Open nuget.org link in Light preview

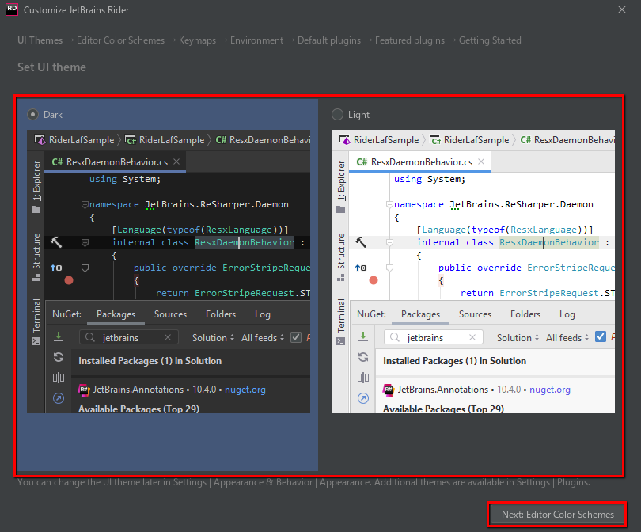pos(550,389)
